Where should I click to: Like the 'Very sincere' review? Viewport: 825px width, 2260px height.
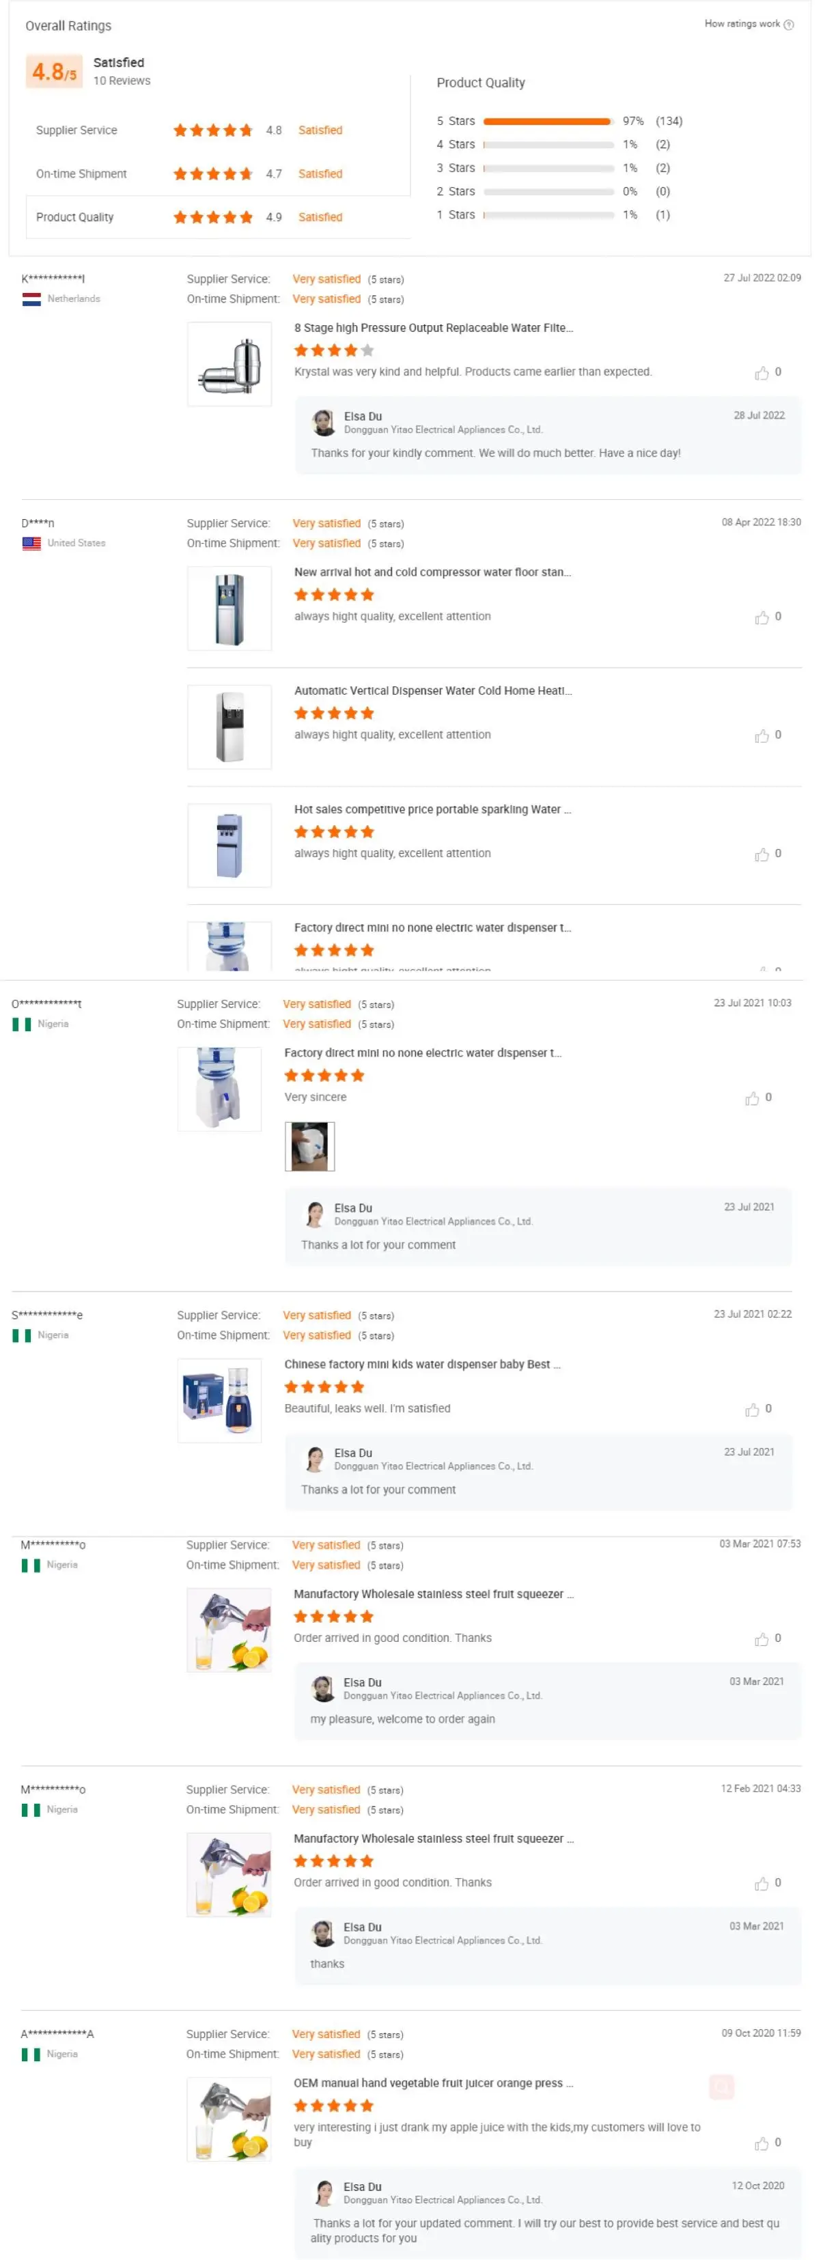click(751, 1098)
